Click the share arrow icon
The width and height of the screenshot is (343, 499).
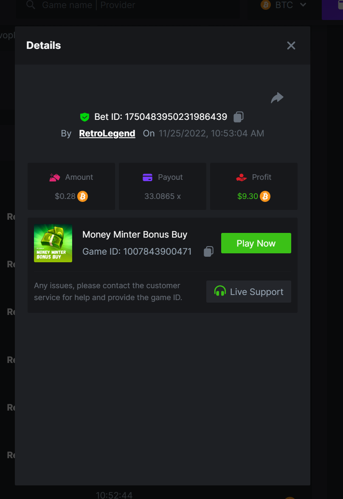click(x=277, y=98)
